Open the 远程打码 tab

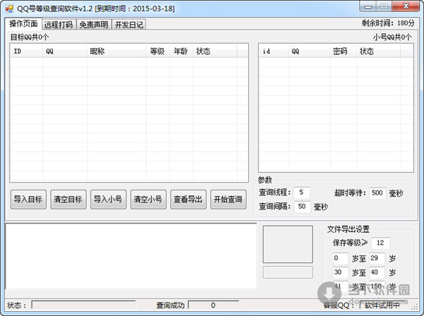point(59,25)
